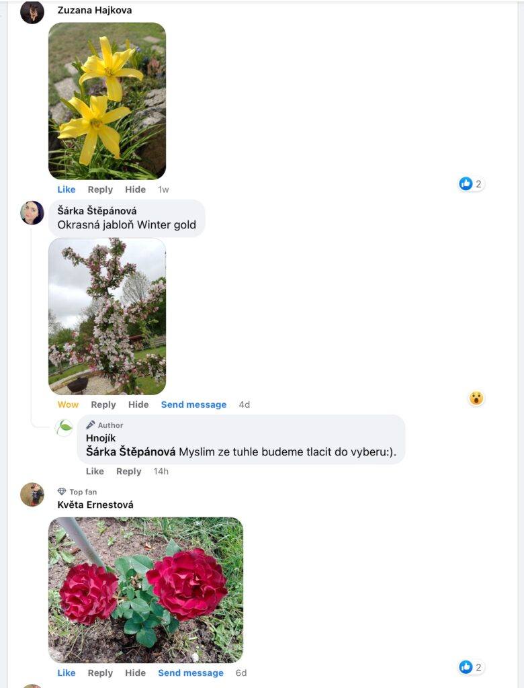This screenshot has height=688, width=524.
Task: Open Šárka Štěpánová's profile name link
Action: (97, 211)
